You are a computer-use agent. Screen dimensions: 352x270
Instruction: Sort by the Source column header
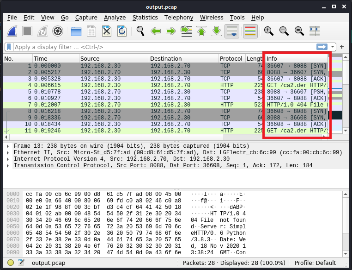(114, 58)
